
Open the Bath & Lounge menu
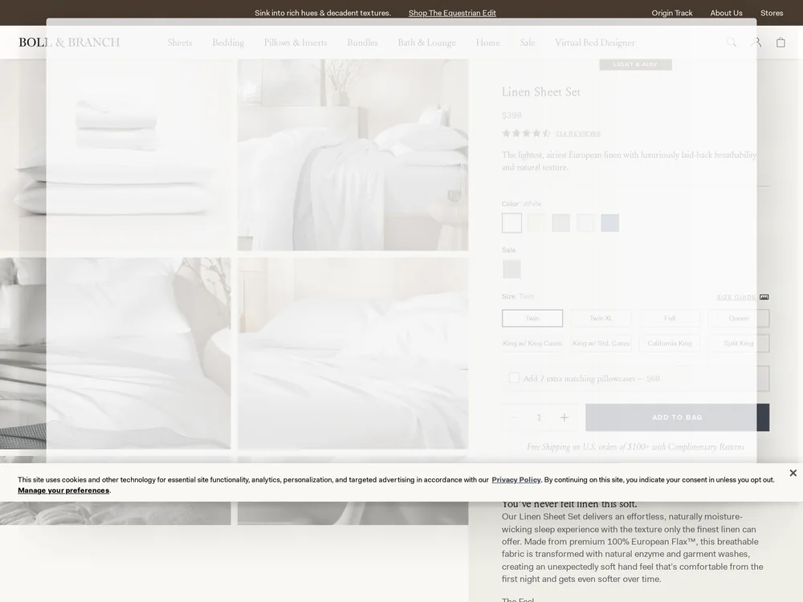[426, 43]
